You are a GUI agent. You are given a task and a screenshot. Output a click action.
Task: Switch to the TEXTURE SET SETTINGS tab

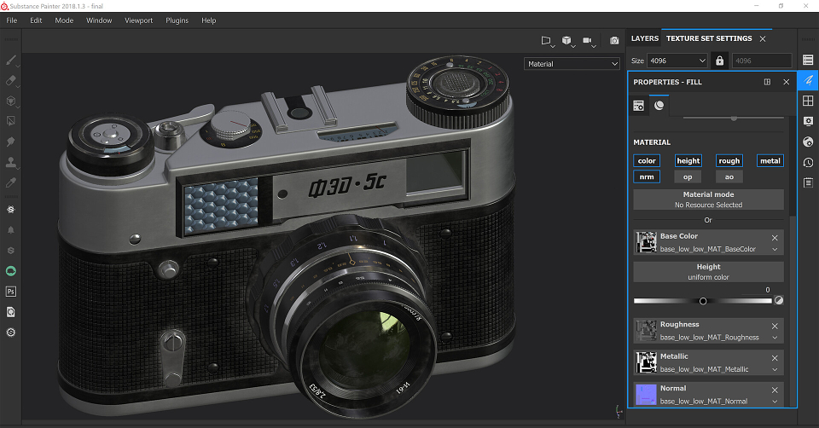click(x=709, y=38)
